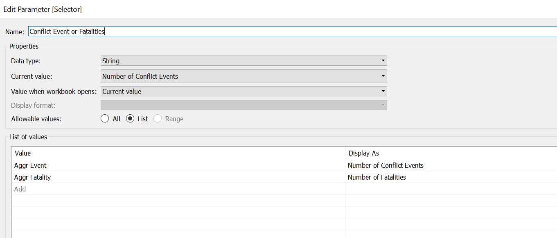Select the Aggr Fatality value cell
Viewport: 557px width, 238px height.
32,177
